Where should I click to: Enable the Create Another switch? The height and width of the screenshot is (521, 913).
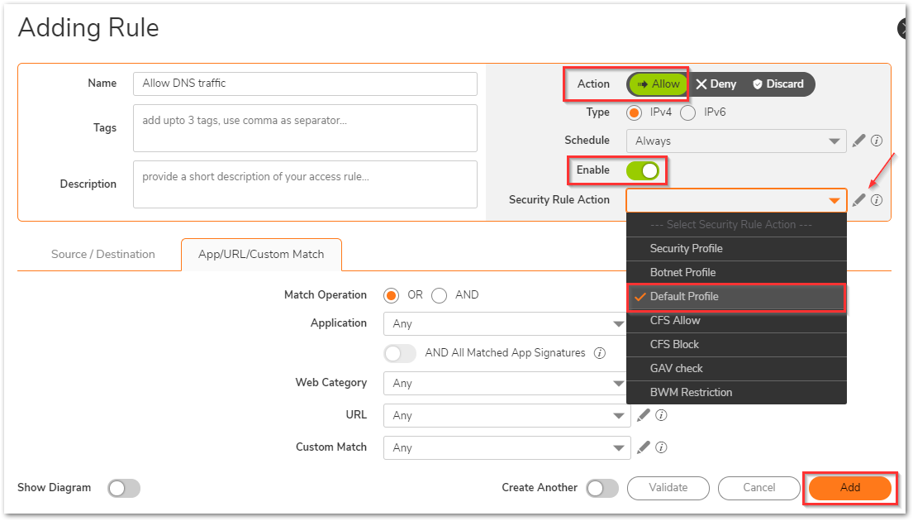[x=602, y=488]
